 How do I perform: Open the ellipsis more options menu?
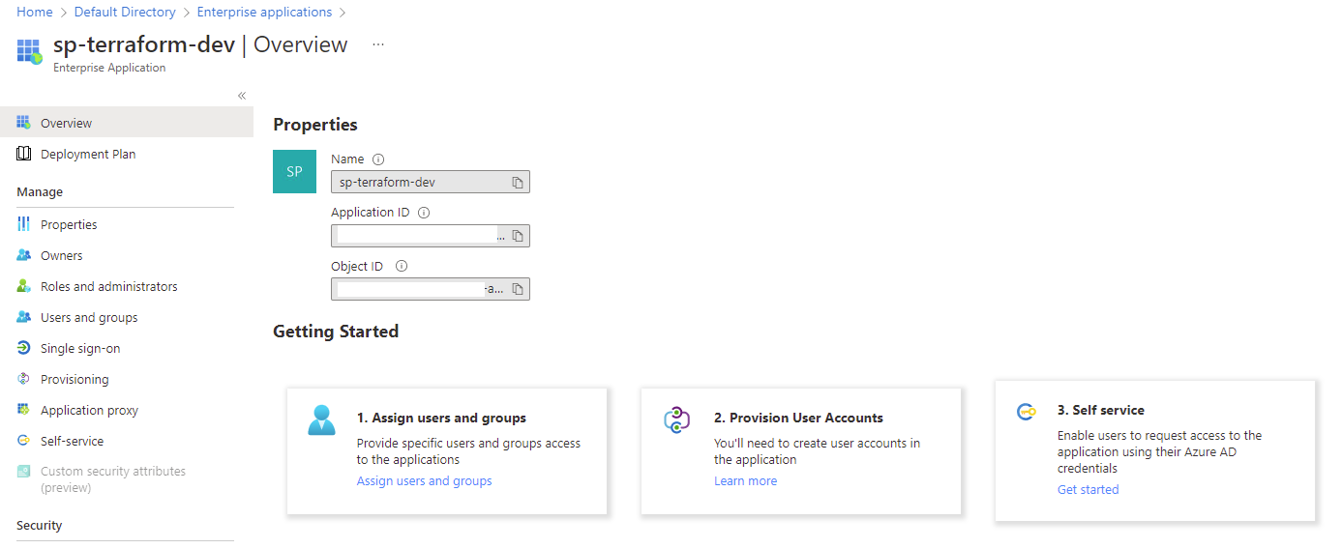coord(378,44)
